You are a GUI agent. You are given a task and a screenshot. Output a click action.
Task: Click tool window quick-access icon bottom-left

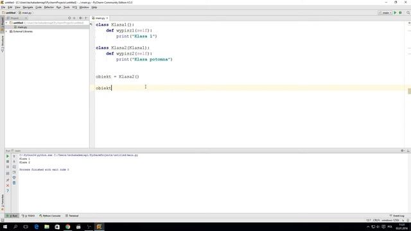(3, 220)
